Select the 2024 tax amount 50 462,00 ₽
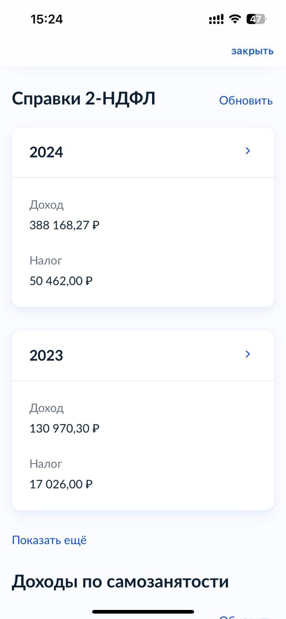Image resolution: width=286 pixels, height=619 pixels. 61,281
